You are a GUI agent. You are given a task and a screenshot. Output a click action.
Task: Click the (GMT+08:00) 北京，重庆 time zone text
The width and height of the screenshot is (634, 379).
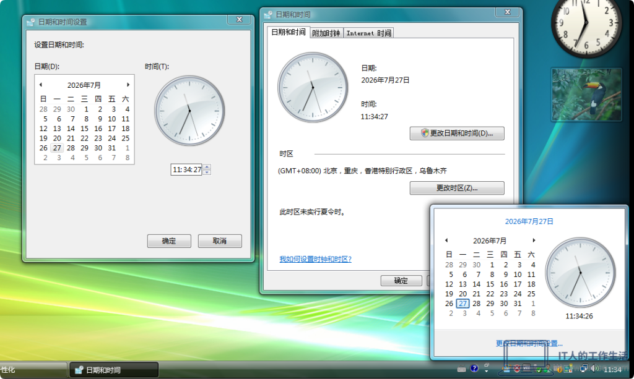click(362, 171)
